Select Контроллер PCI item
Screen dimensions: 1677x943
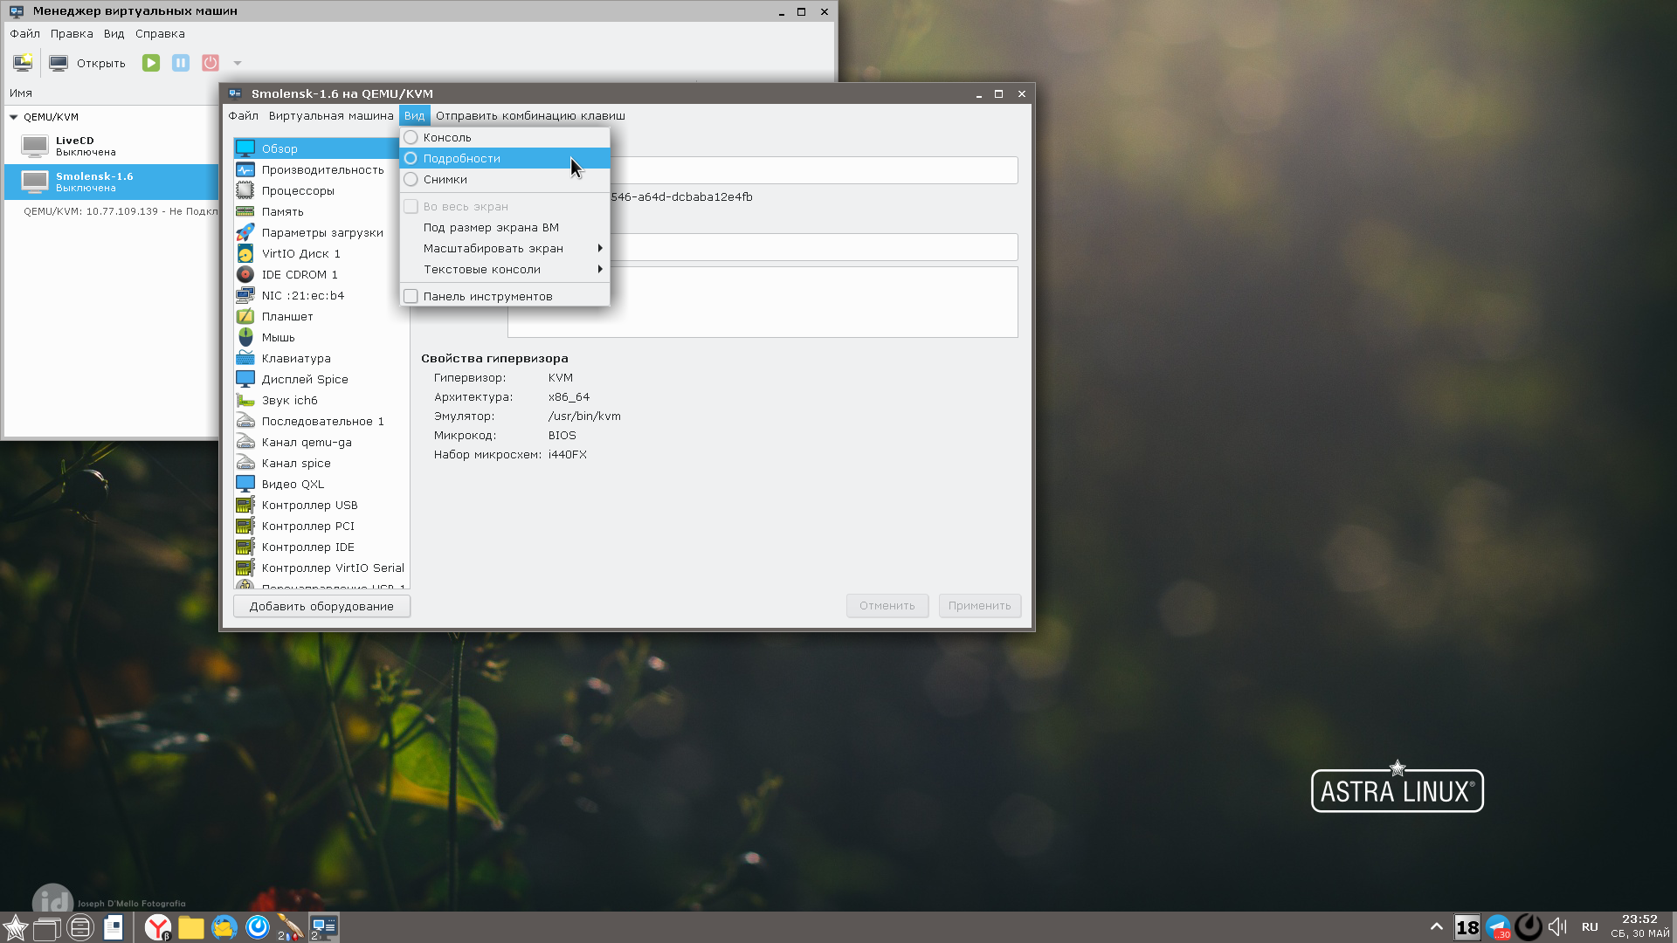[321, 526]
